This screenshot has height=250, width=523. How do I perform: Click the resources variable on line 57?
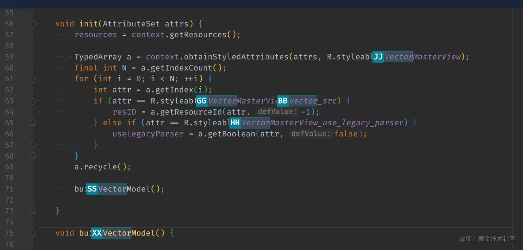96,35
